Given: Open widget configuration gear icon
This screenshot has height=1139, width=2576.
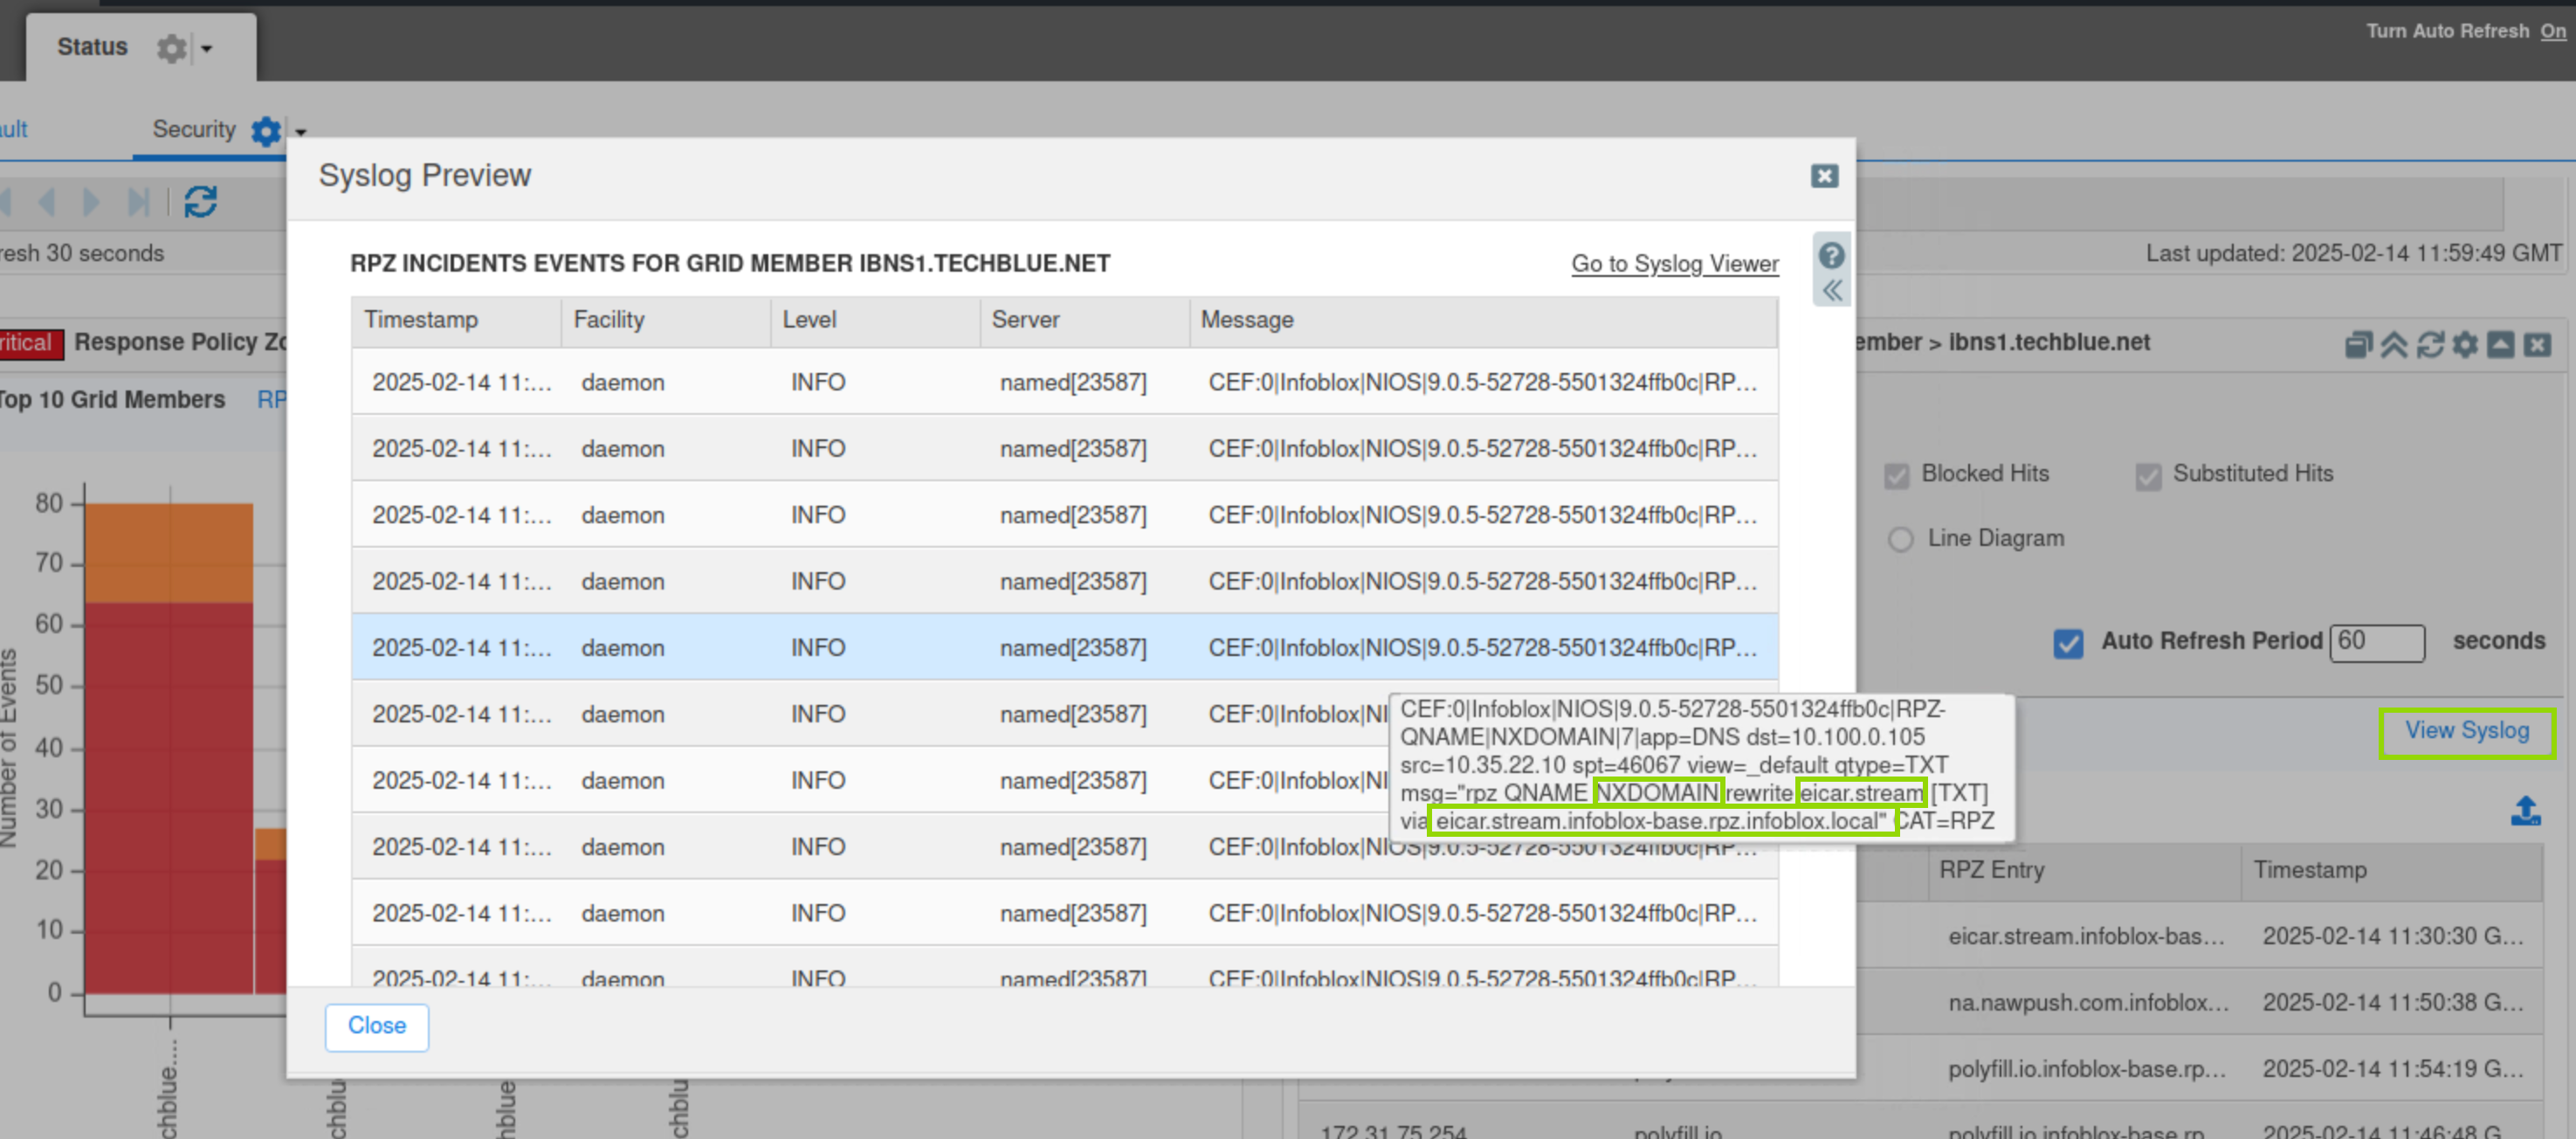Looking at the screenshot, I should [2465, 345].
